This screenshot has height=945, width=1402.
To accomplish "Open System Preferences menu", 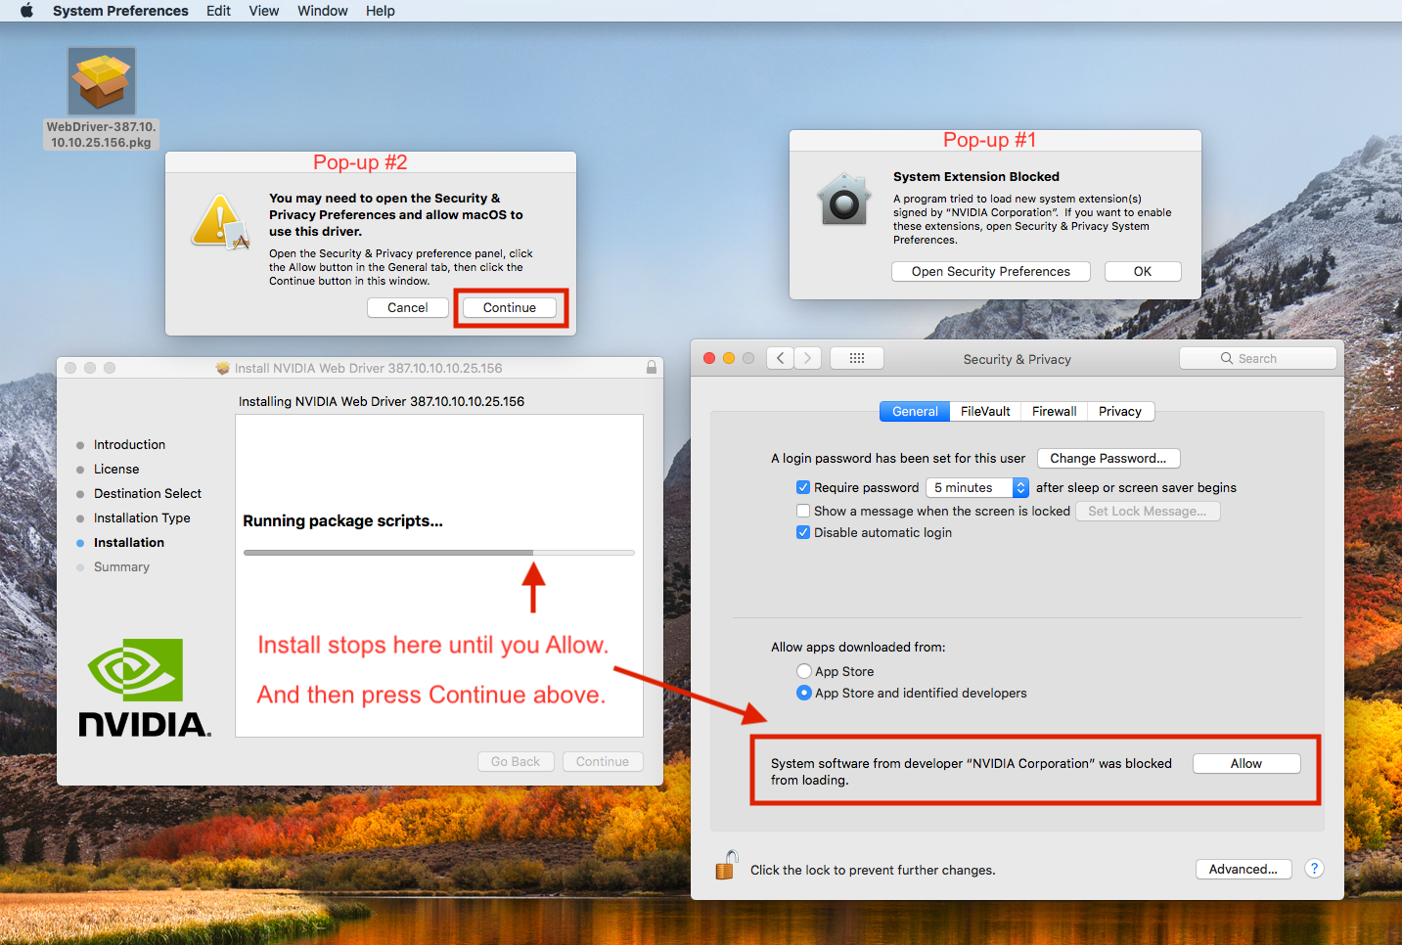I will (120, 11).
